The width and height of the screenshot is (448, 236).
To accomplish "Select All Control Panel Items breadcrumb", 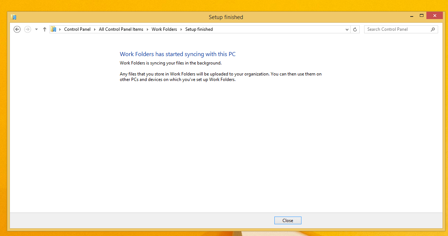I will pyautogui.click(x=121, y=29).
